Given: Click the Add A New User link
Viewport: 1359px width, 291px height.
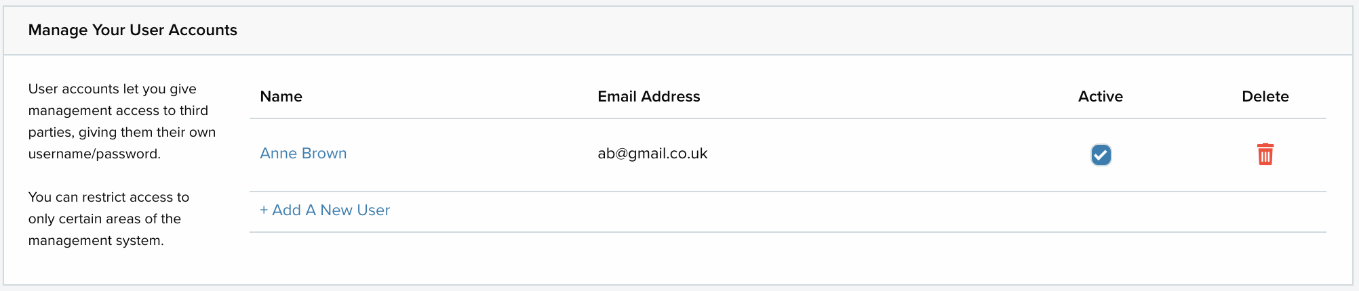Looking at the screenshot, I should 325,210.
